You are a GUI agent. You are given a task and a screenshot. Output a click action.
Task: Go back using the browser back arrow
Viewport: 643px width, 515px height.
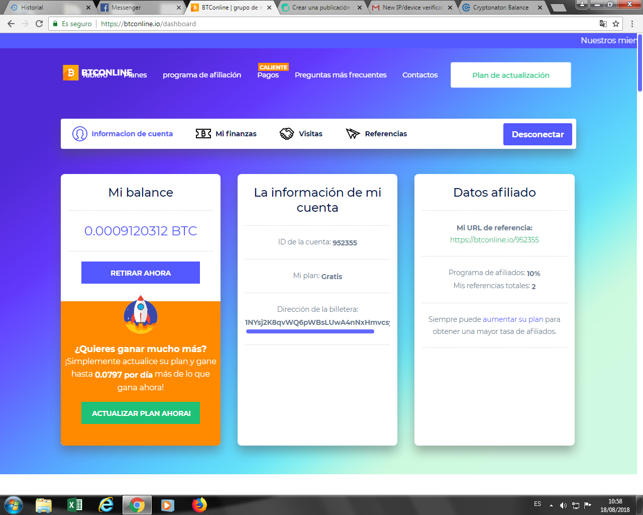(11, 24)
